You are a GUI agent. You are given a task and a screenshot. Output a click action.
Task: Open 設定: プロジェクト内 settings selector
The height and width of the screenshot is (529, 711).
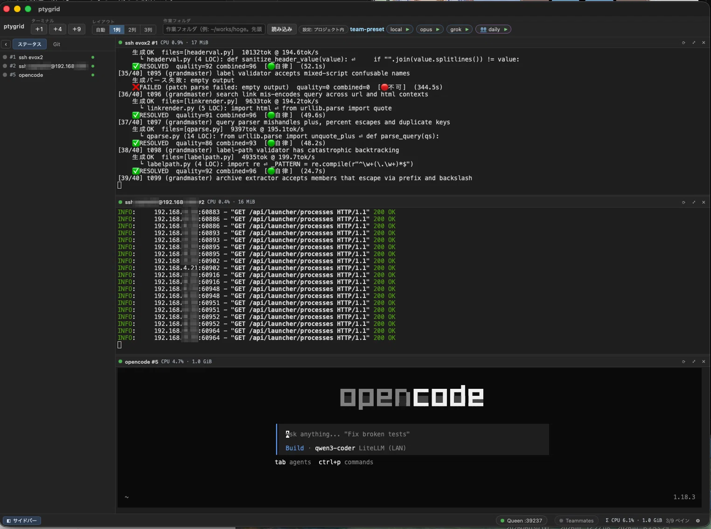[x=323, y=29]
